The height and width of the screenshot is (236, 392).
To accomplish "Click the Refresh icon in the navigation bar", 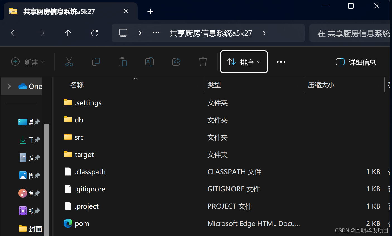I will click(x=95, y=33).
